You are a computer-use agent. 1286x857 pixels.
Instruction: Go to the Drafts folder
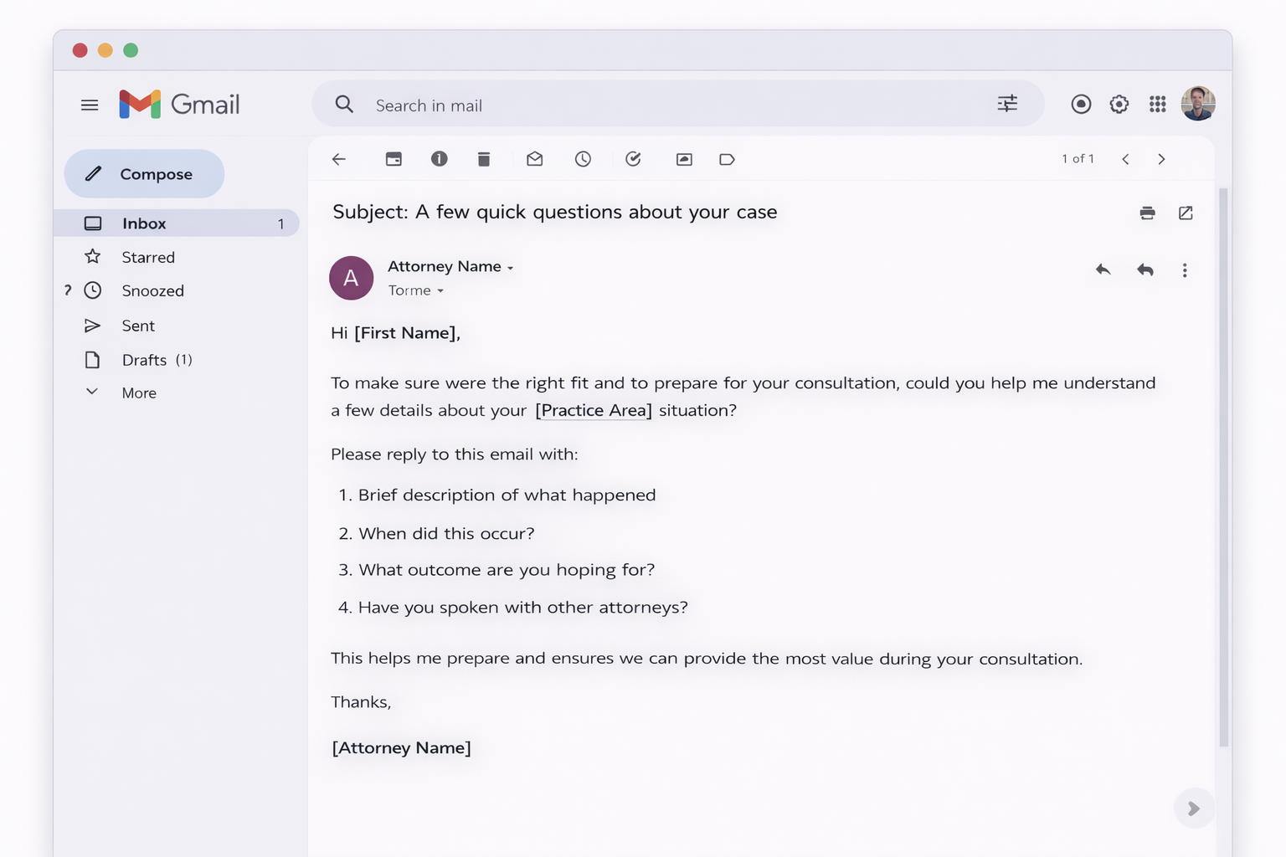click(144, 360)
